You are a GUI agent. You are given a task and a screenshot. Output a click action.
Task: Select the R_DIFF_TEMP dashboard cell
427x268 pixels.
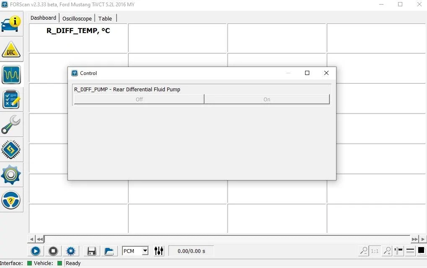tap(78, 38)
